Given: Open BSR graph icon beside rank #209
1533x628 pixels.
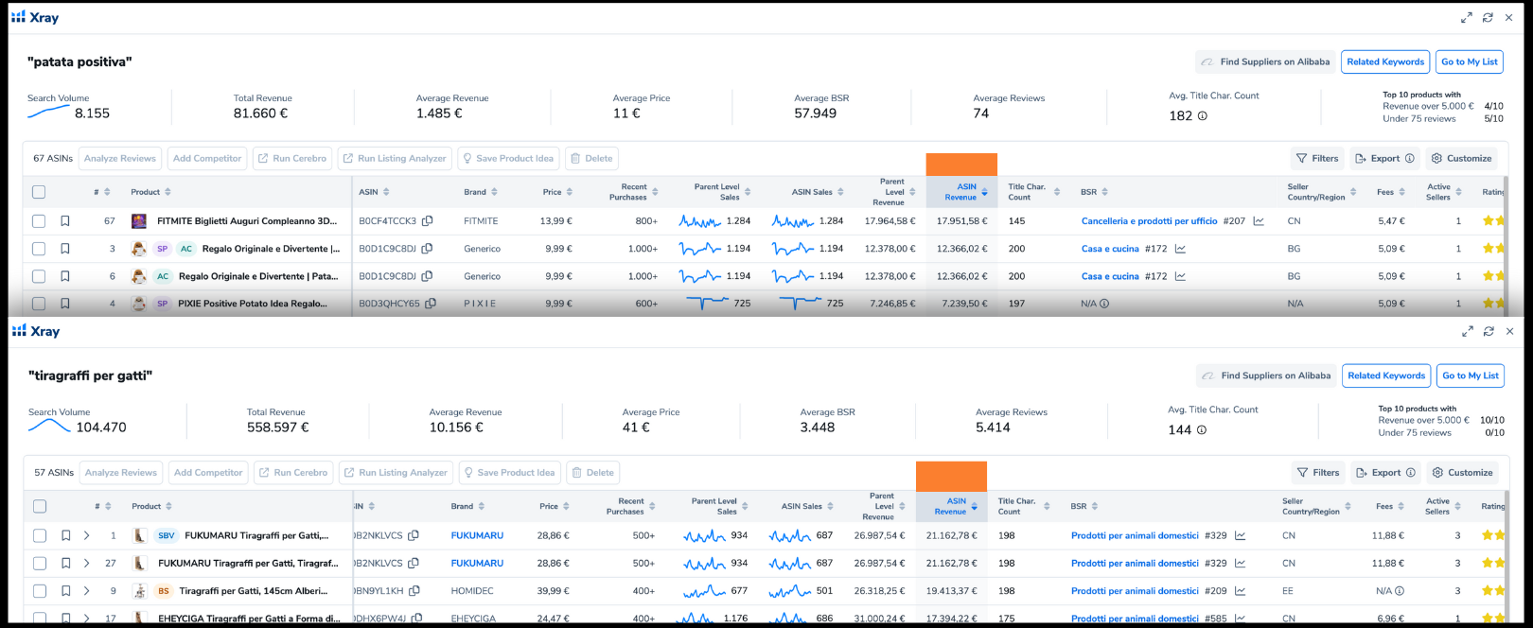Looking at the screenshot, I should (x=1240, y=591).
